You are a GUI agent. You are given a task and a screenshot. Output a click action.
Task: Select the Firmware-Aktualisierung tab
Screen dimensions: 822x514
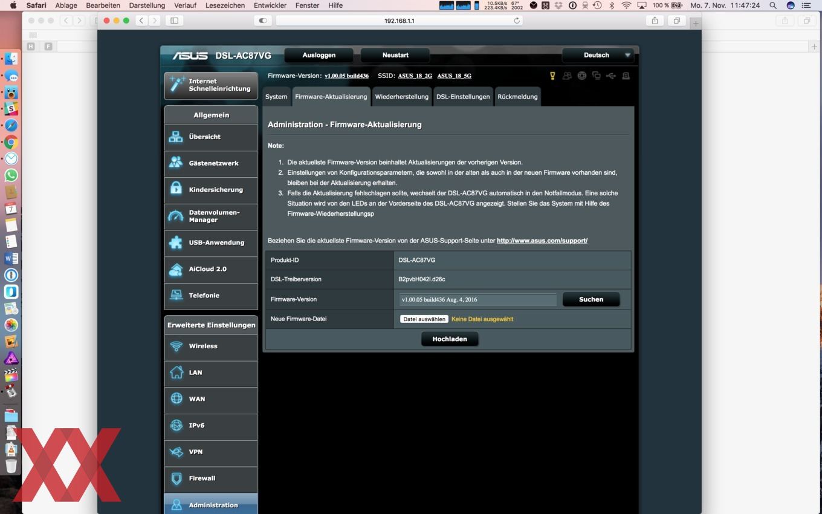click(x=331, y=97)
